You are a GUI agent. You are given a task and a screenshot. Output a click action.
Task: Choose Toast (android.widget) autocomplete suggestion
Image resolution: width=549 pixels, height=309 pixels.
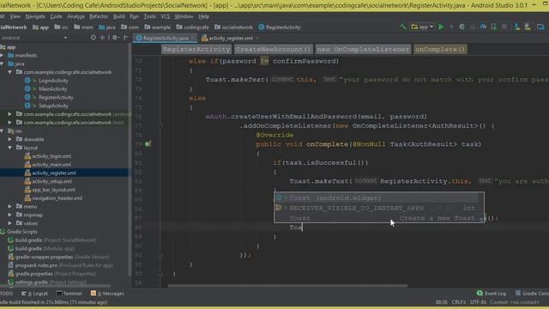(x=376, y=198)
